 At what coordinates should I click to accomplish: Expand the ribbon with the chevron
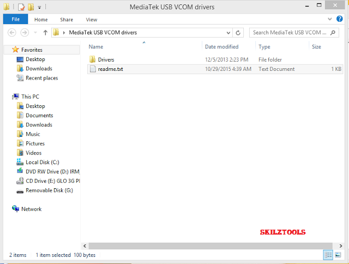point(329,19)
